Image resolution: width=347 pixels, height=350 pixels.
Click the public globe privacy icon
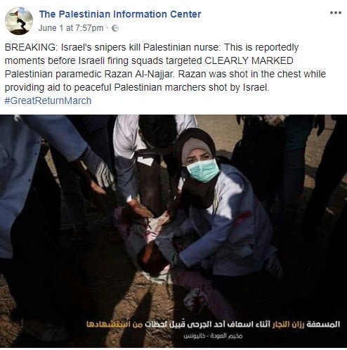115,28
